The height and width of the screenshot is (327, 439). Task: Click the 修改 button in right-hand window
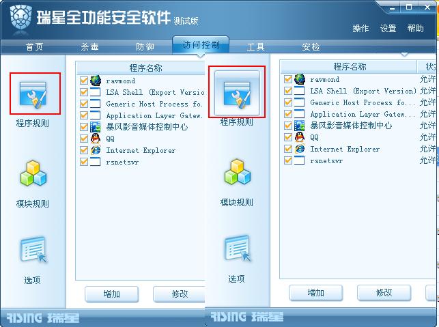pos(384,293)
